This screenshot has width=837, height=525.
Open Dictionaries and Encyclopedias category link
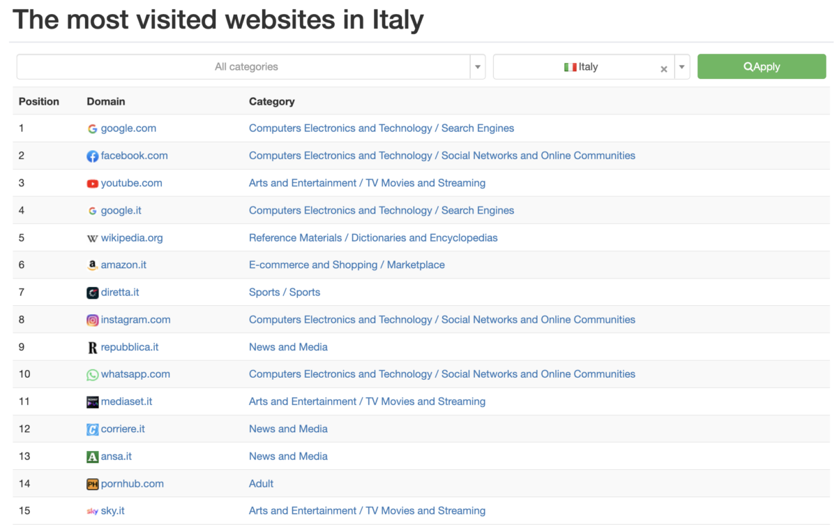(x=373, y=238)
